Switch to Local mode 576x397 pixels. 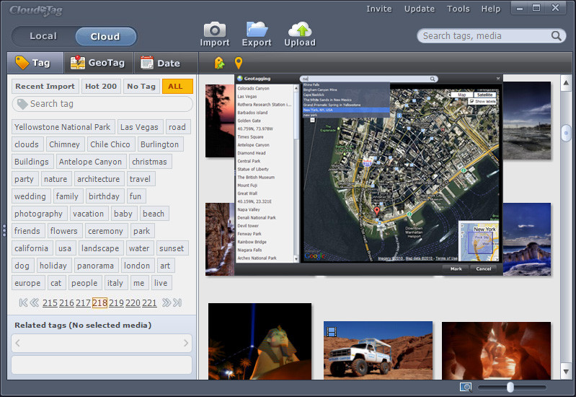click(43, 36)
